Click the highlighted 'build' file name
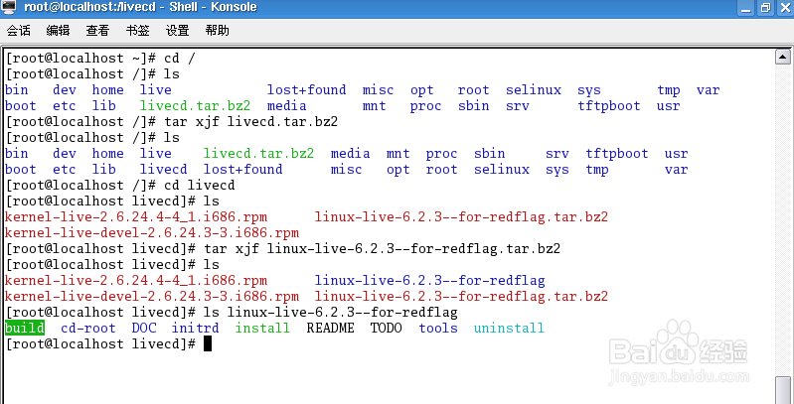This screenshot has height=404, width=794. [x=24, y=329]
